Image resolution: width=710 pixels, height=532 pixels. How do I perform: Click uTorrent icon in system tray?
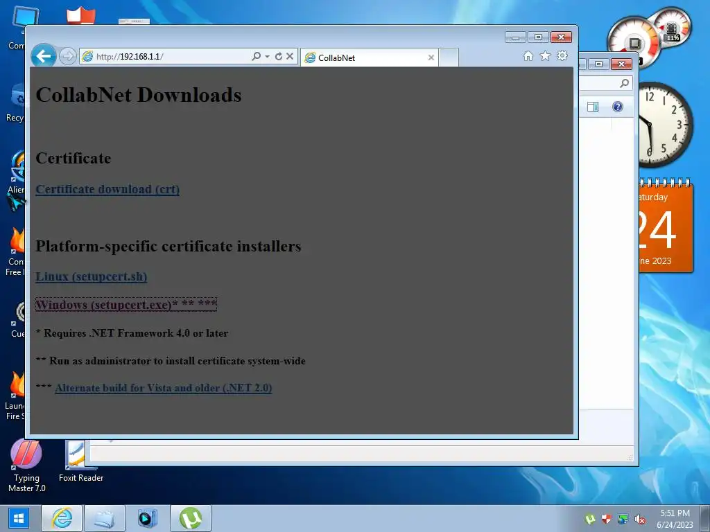(x=589, y=519)
